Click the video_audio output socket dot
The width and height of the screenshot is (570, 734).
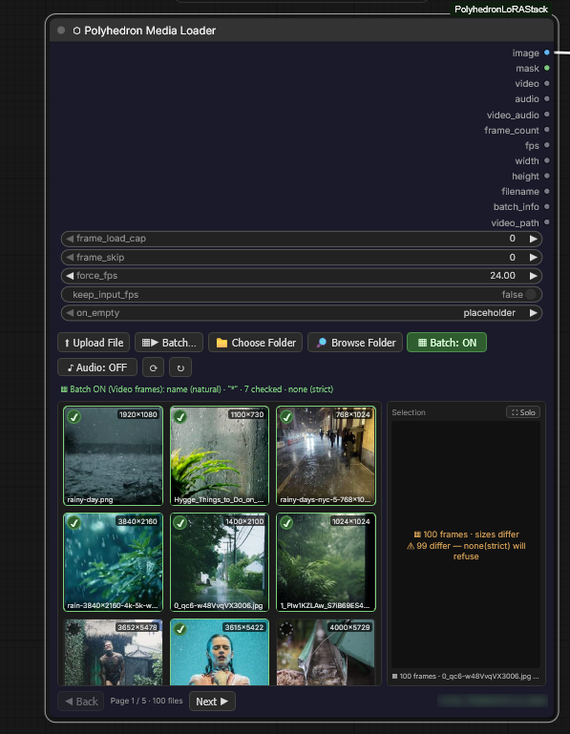pos(546,115)
